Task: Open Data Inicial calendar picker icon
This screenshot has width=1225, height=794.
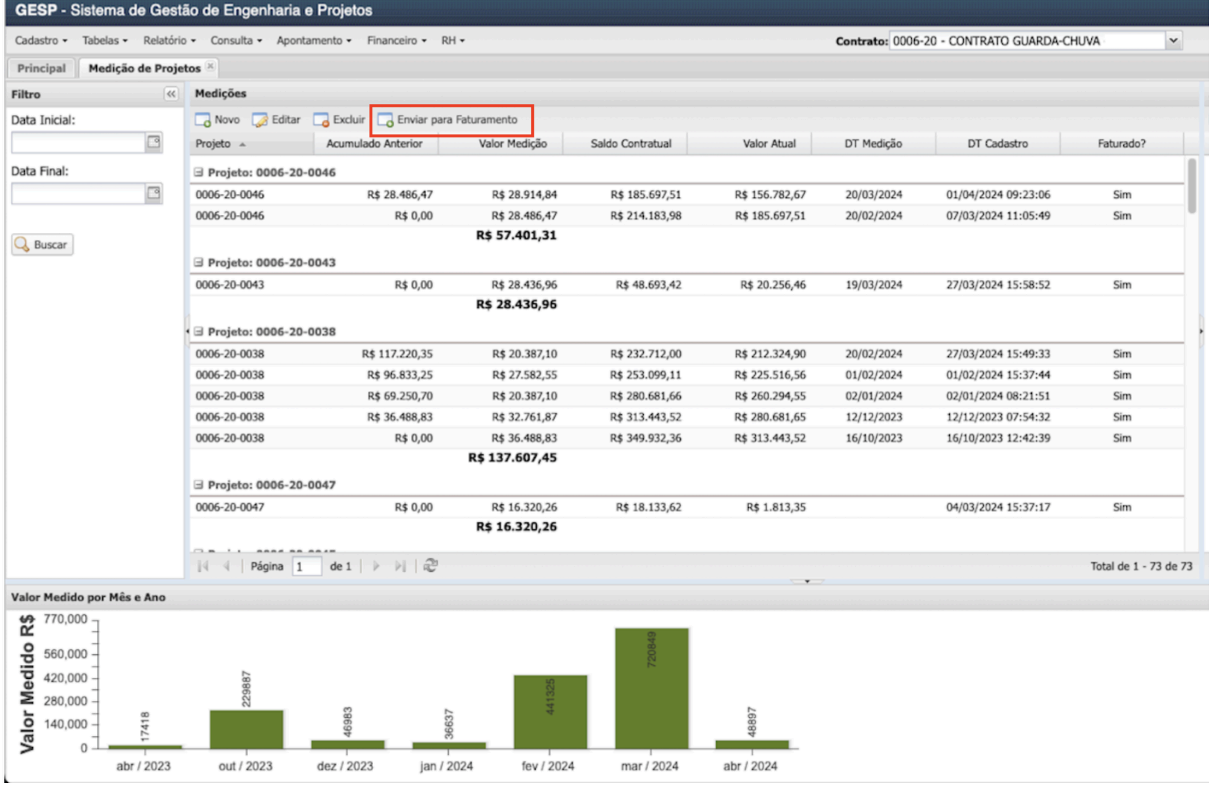Action: (154, 143)
